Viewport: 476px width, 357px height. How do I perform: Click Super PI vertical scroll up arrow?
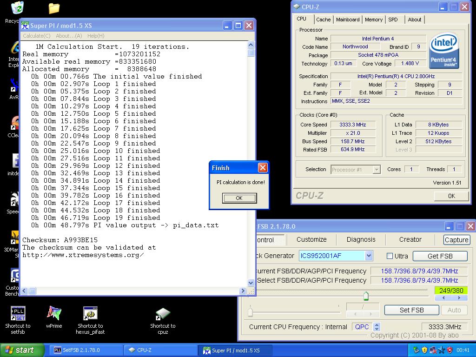(x=251, y=45)
